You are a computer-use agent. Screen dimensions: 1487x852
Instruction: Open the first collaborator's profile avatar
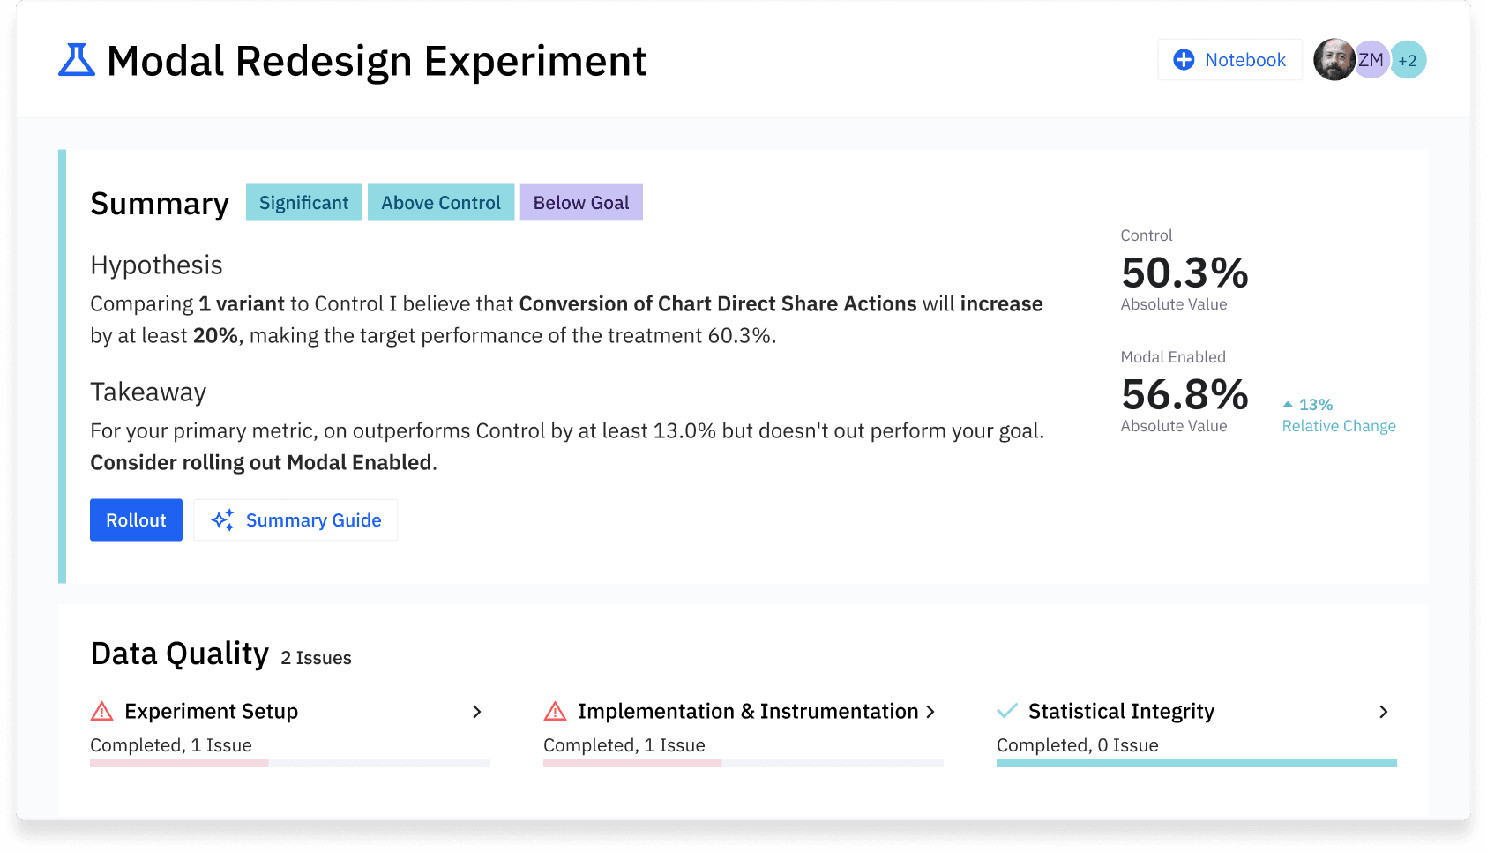click(1334, 59)
